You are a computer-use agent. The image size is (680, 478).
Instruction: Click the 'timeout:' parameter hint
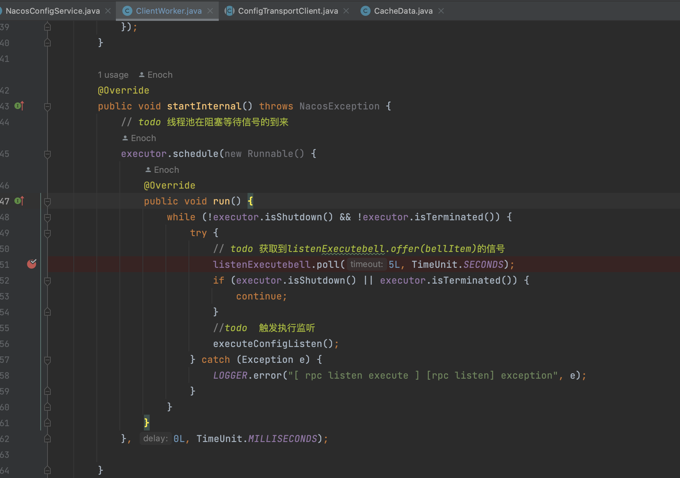(x=367, y=264)
